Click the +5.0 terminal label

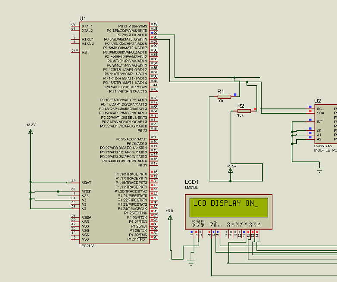coord(169,211)
